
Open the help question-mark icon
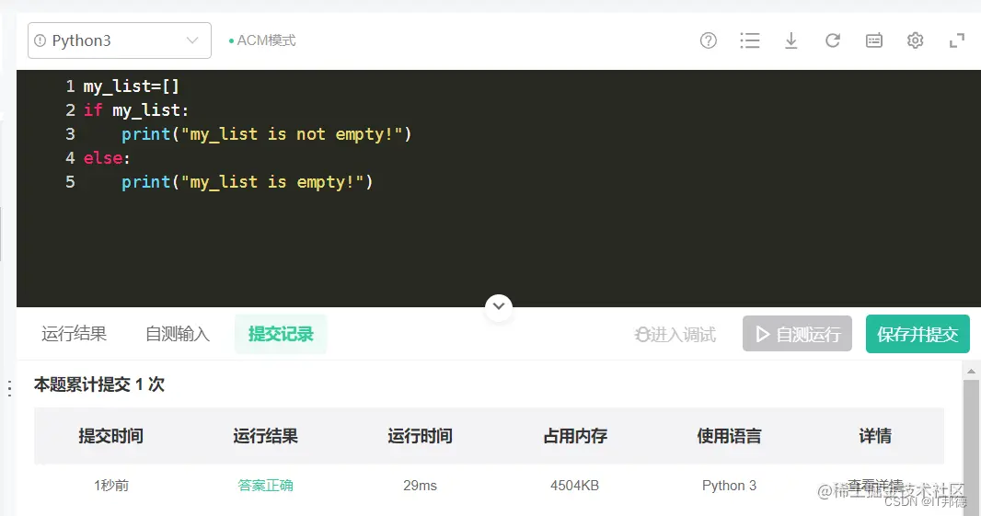(709, 40)
